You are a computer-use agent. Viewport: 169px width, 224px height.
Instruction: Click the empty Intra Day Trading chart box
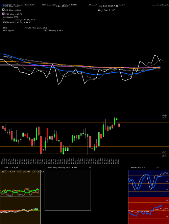68,190
